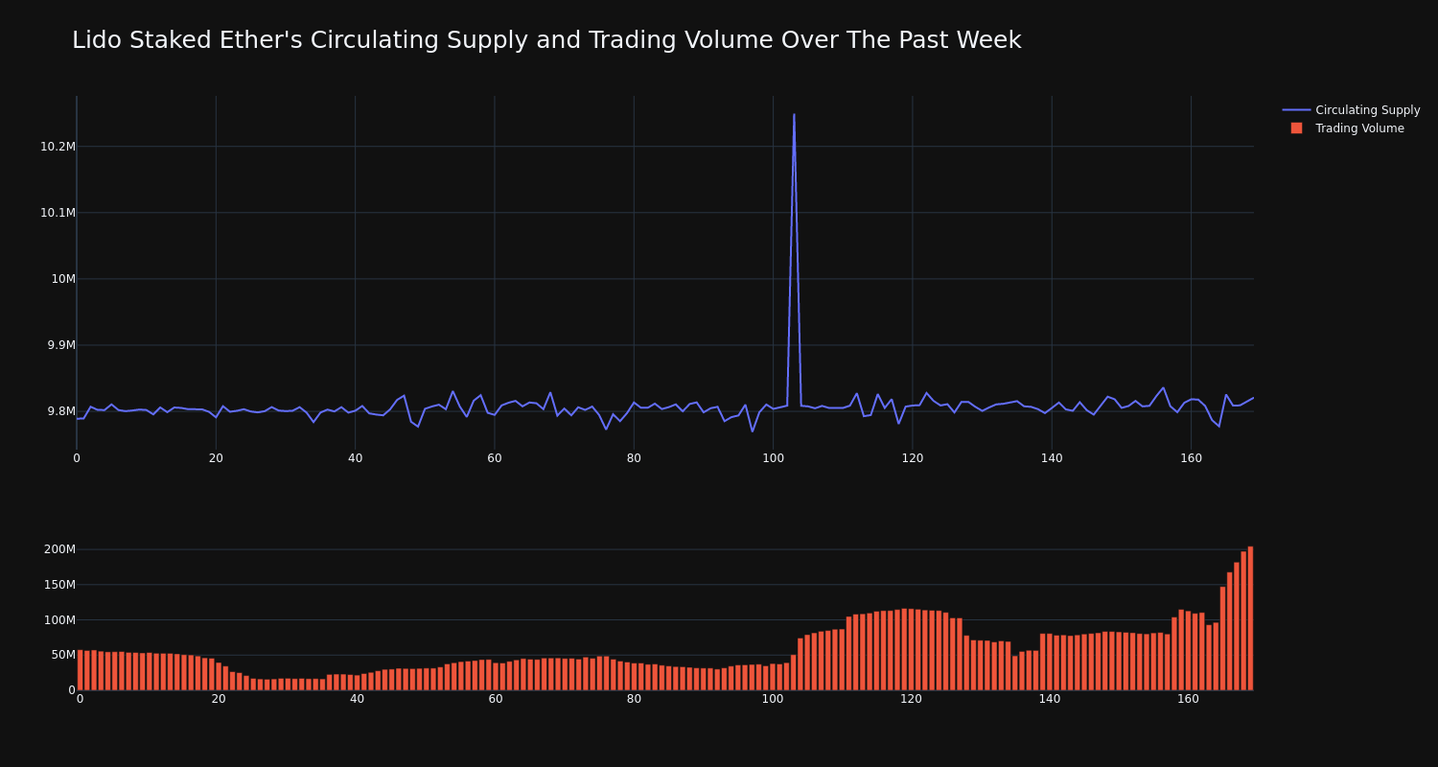This screenshot has height=767, width=1438.
Task: Click the supply spike peak near 103
Action: pos(794,114)
